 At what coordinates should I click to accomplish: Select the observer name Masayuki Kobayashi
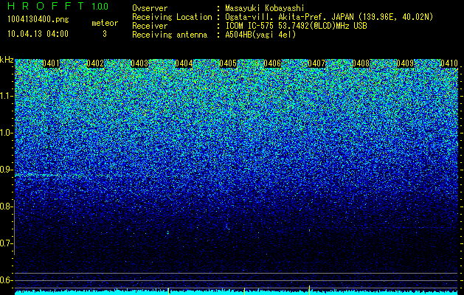tap(264, 8)
